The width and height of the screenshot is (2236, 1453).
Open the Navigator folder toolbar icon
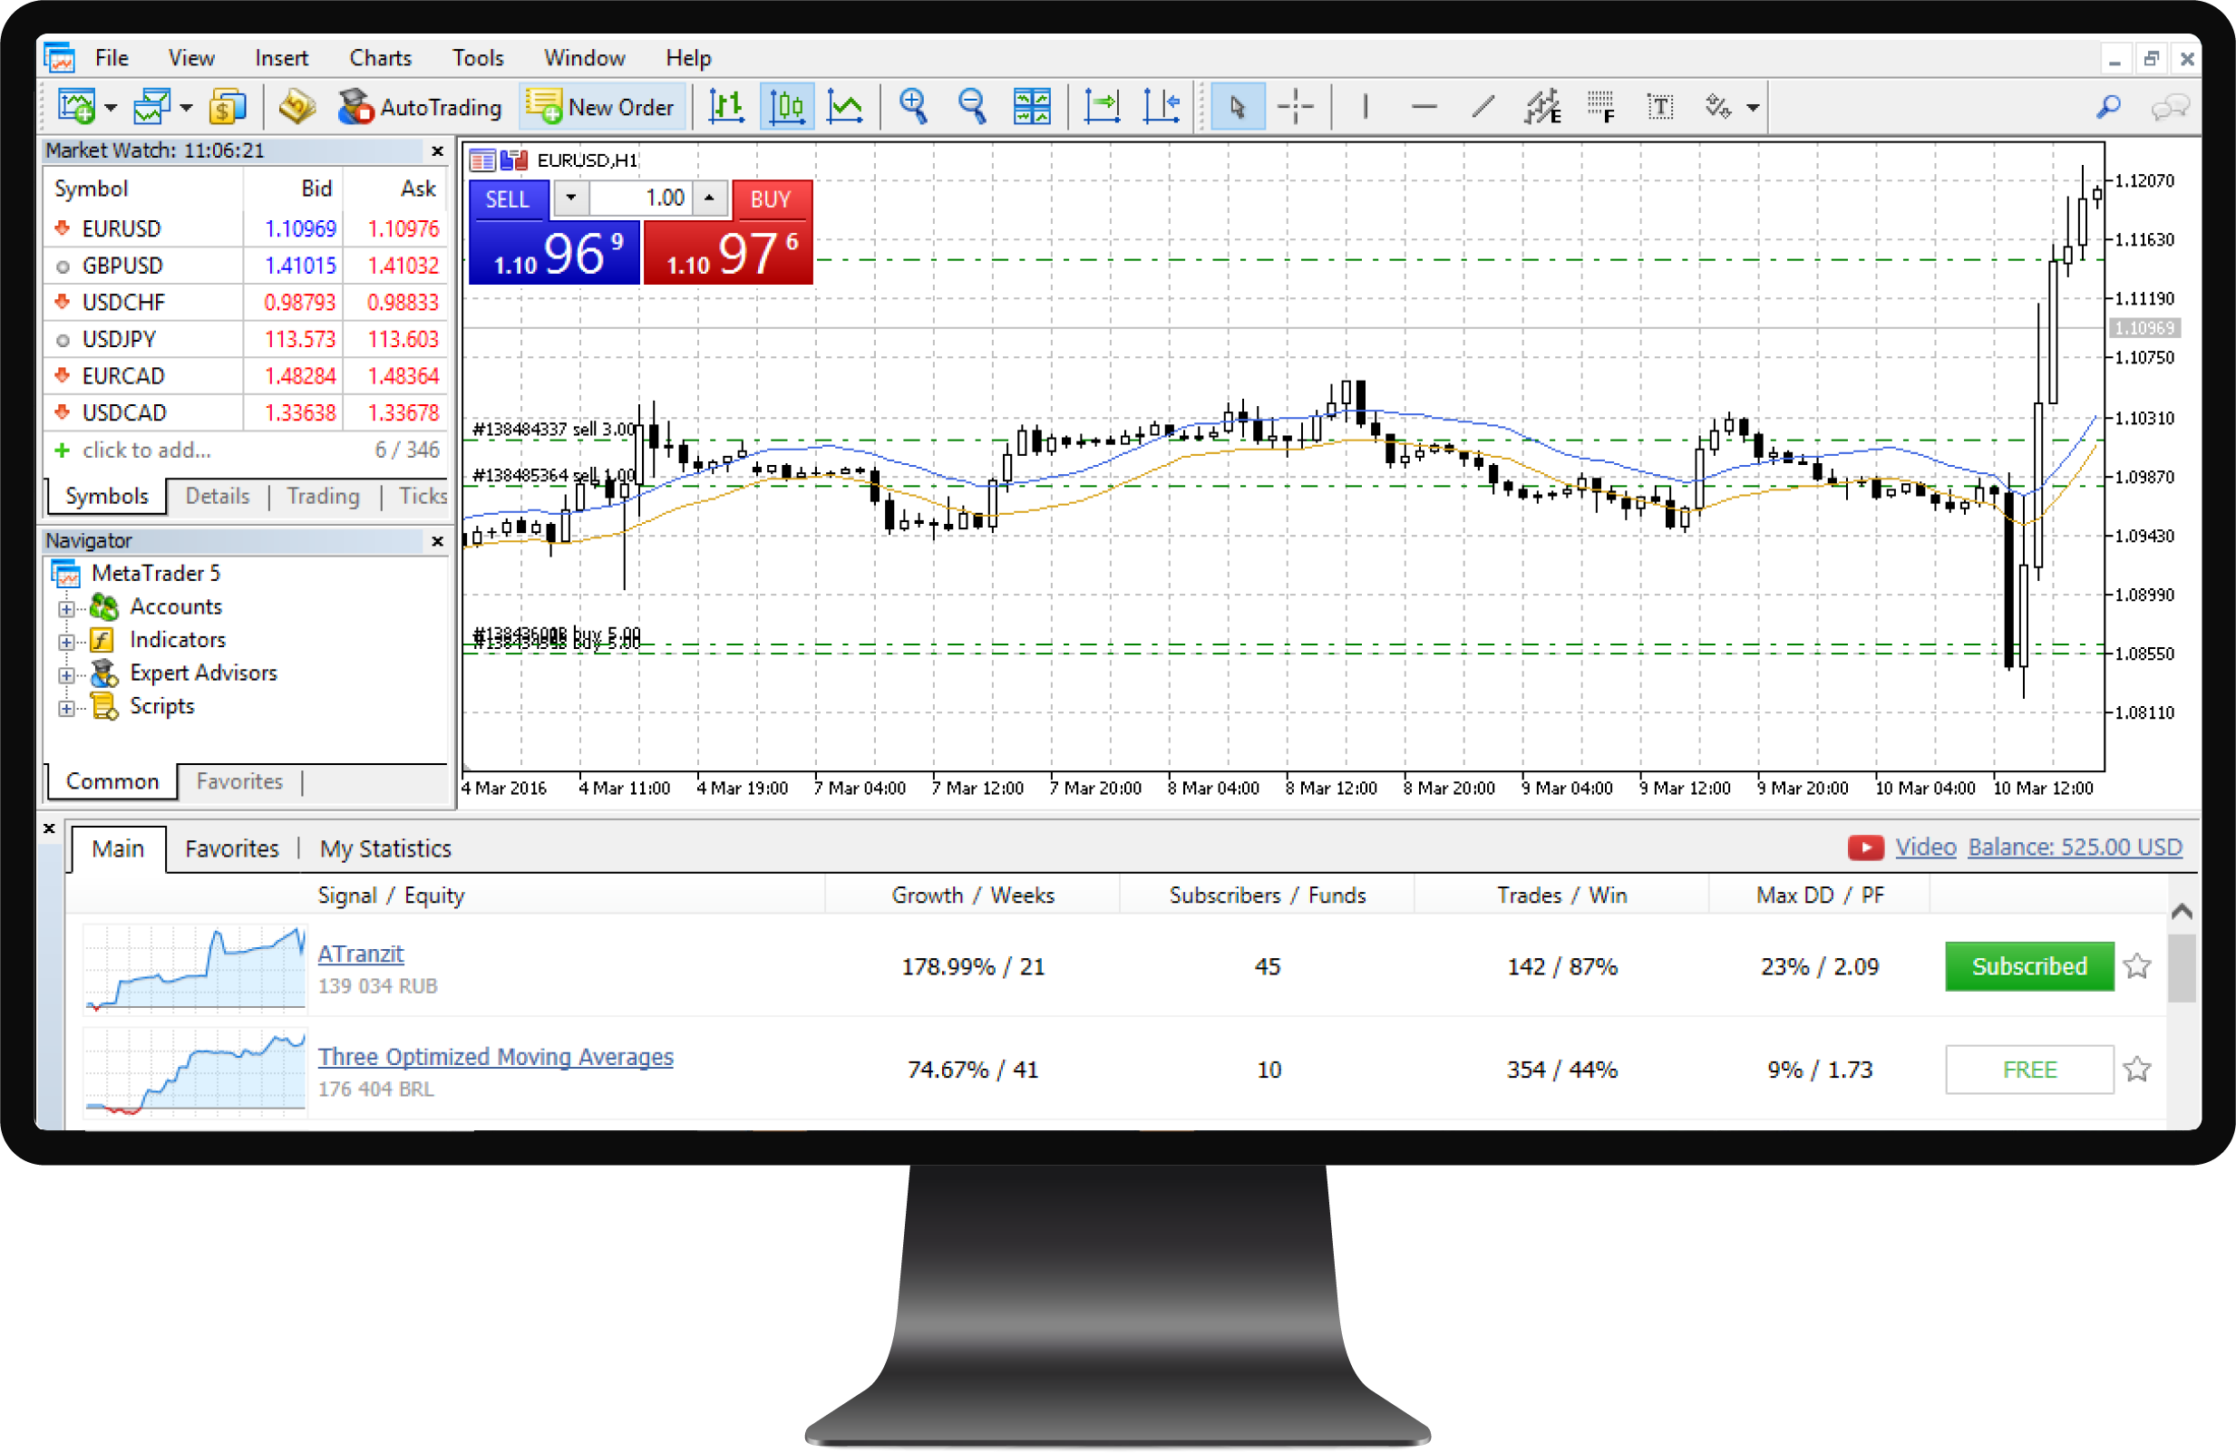pyautogui.click(x=297, y=107)
